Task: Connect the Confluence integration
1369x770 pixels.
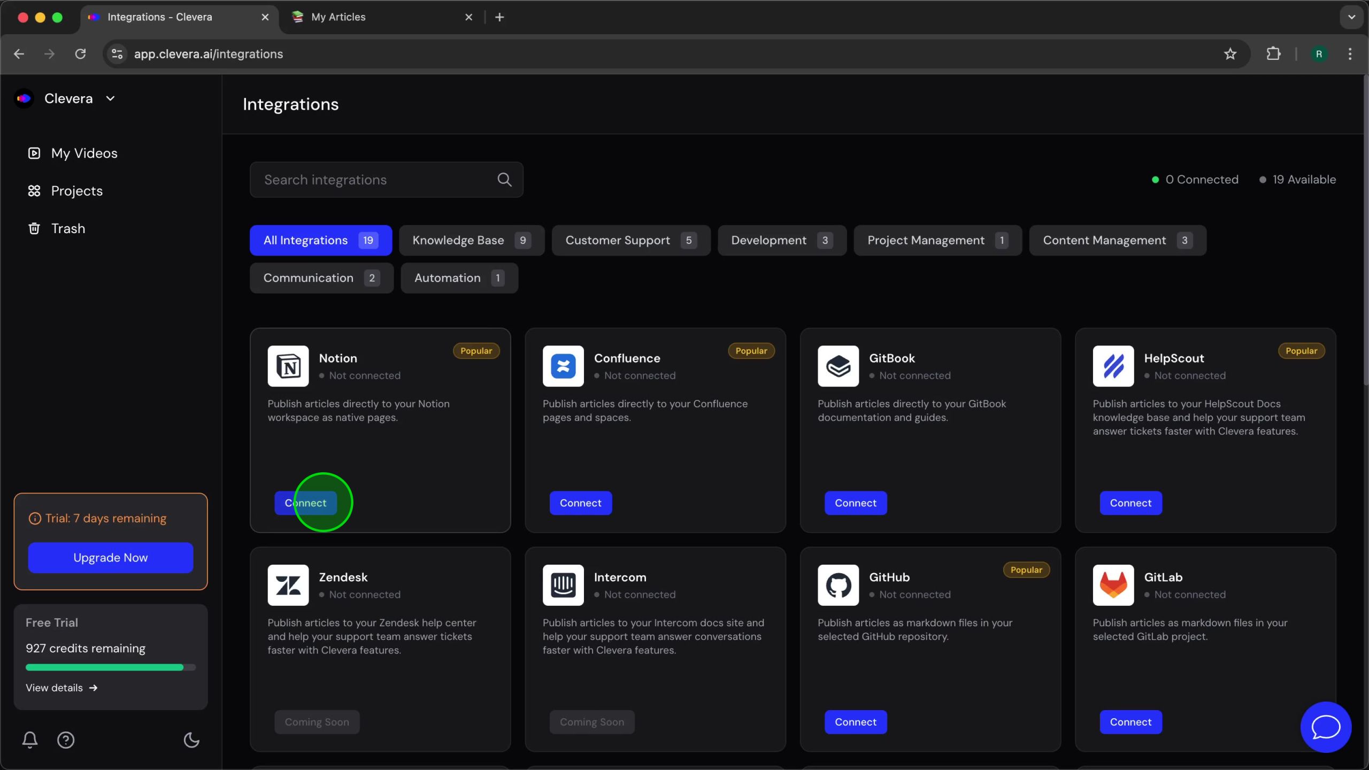Action: [580, 503]
